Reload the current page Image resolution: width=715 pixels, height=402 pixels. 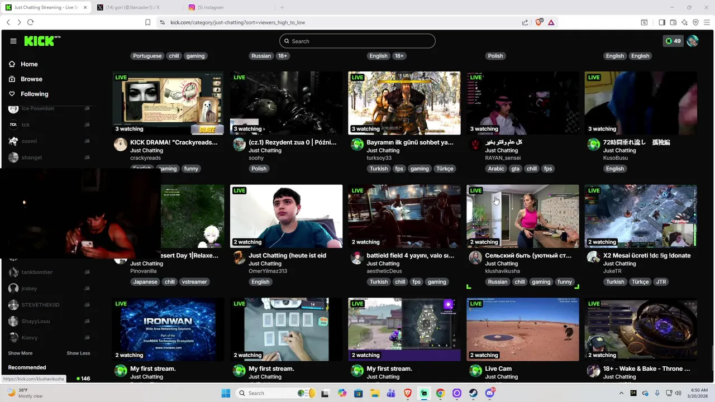tap(30, 22)
